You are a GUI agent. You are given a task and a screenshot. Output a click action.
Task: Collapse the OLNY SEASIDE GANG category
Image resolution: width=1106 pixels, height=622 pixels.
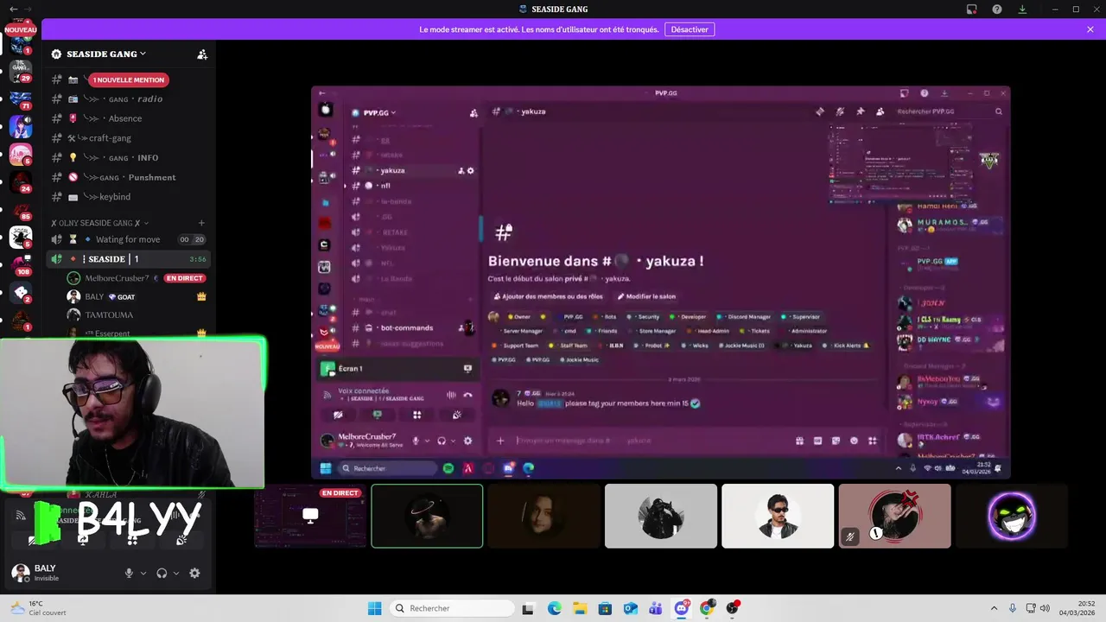coord(99,223)
